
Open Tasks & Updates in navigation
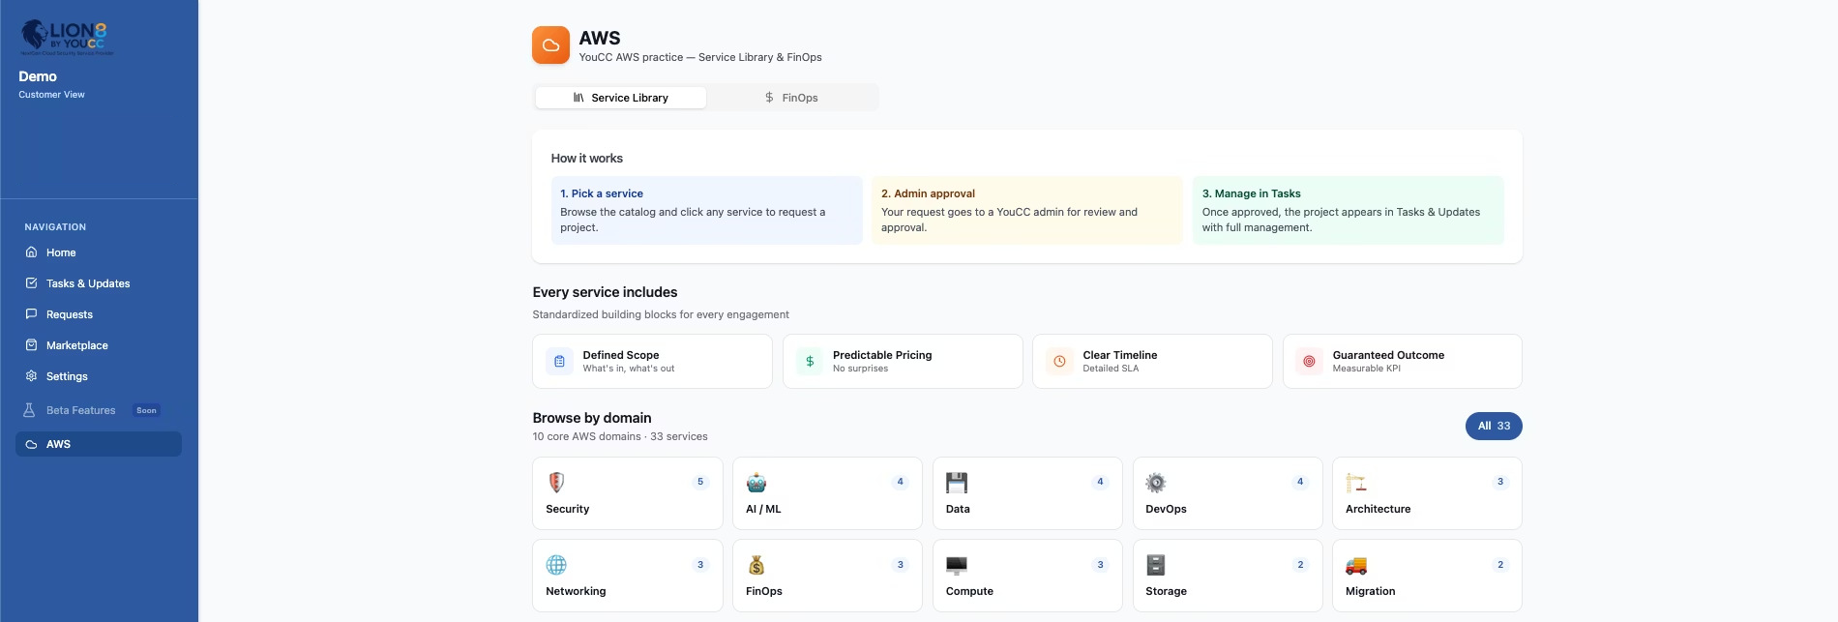click(99, 283)
